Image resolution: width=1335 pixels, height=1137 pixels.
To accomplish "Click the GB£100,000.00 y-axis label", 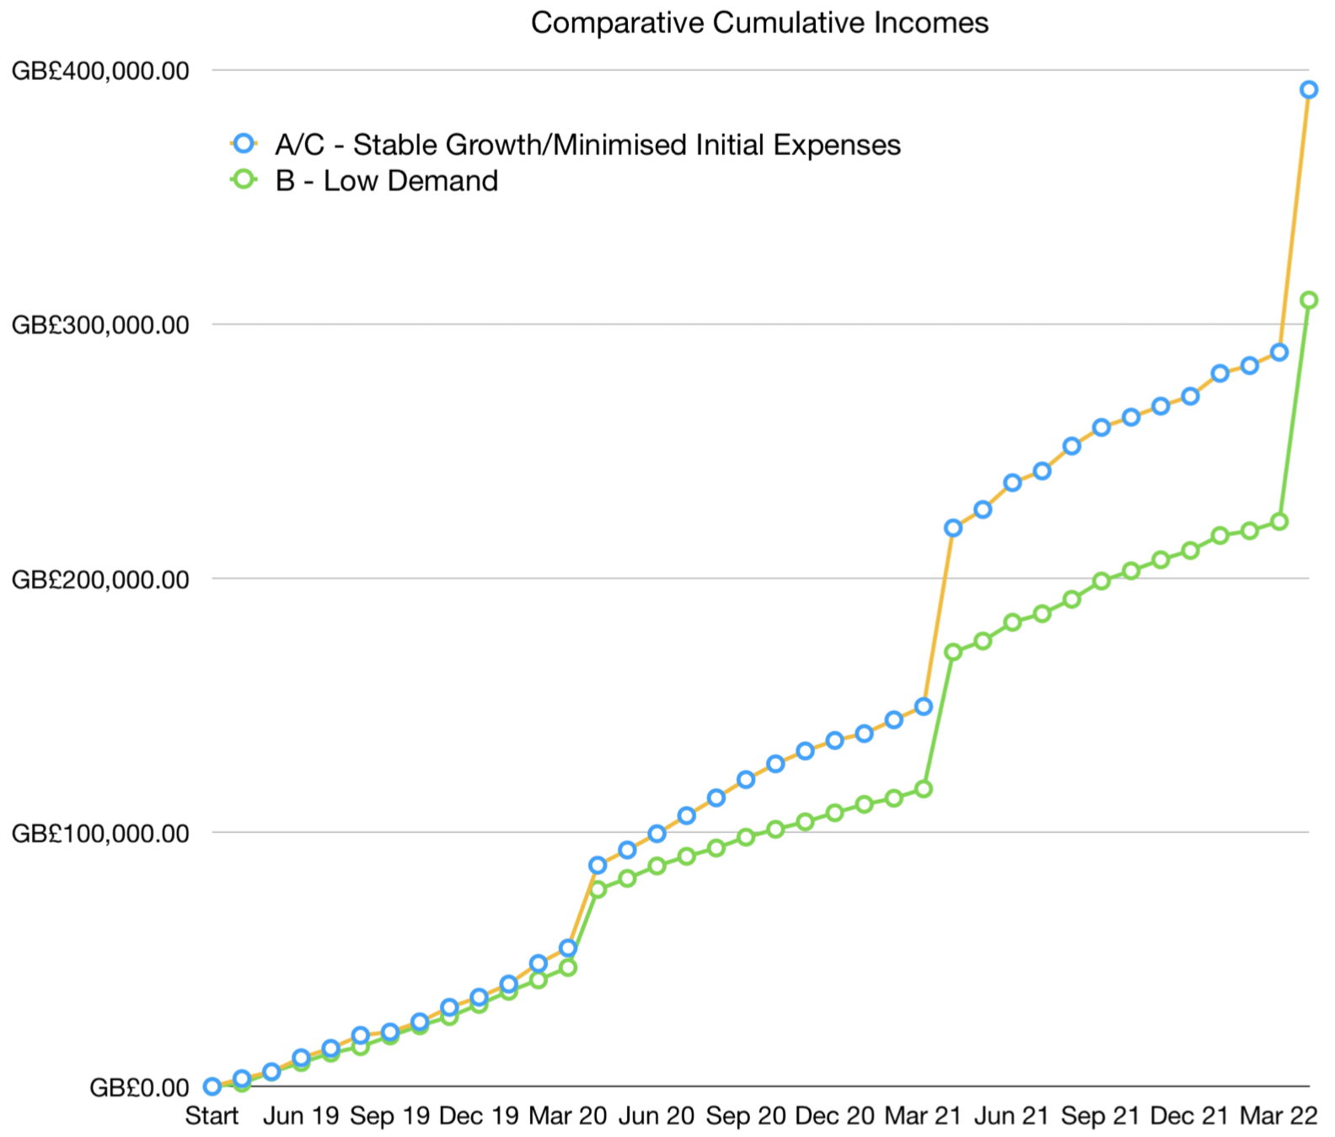I will point(100,834).
